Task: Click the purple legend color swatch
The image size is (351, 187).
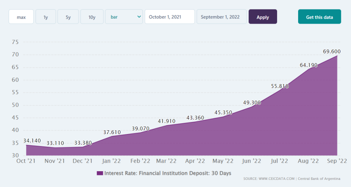Action: click(100, 173)
